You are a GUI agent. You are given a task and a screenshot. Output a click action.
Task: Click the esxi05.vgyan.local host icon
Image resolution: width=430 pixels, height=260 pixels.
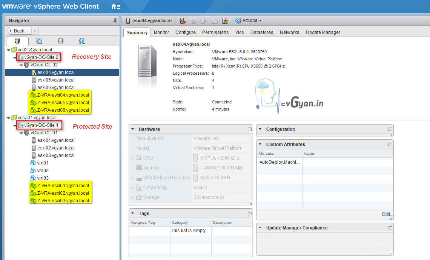[x=34, y=80]
